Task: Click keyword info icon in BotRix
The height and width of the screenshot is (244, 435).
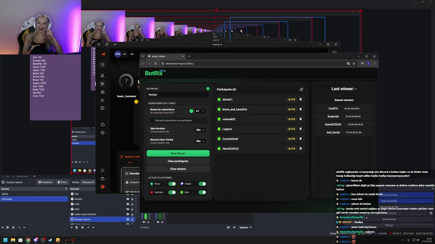Action: pyautogui.click(x=208, y=89)
